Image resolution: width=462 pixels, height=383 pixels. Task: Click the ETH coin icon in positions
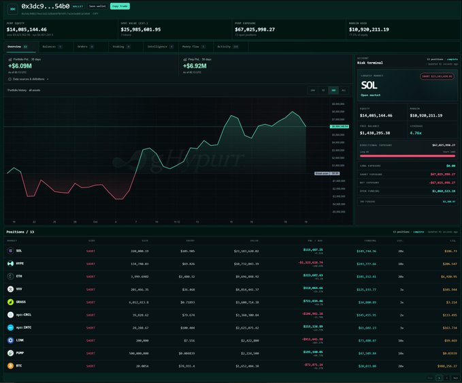pos(10,276)
